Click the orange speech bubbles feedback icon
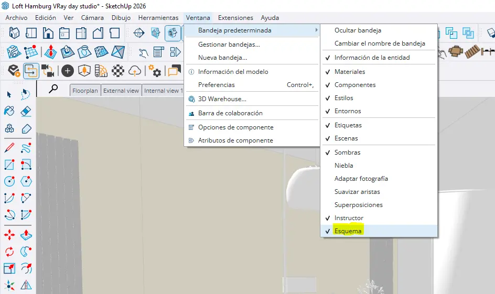The image size is (495, 294). click(x=174, y=71)
